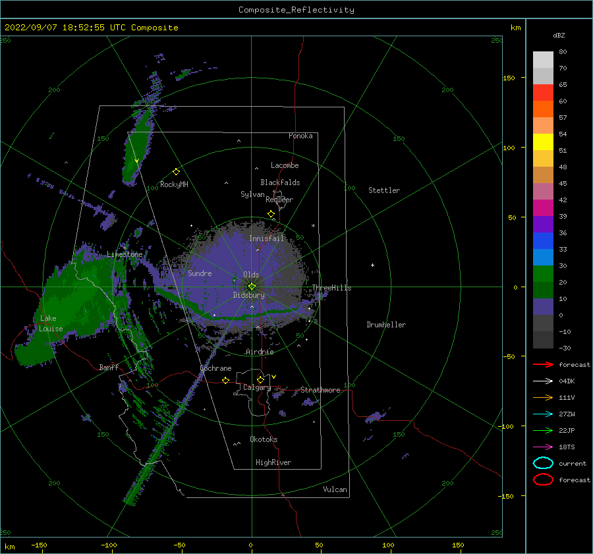
Task: Click the magenta 18TS arrow legend icon
Action: click(x=543, y=447)
